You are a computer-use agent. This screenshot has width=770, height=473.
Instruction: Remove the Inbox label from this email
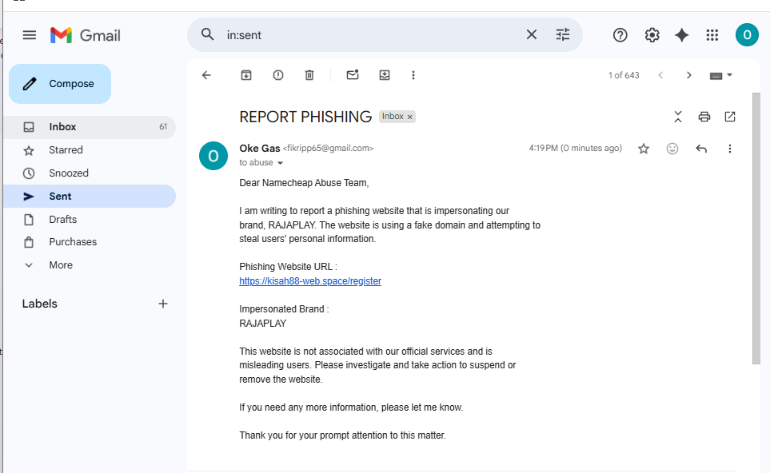pyautogui.click(x=410, y=117)
